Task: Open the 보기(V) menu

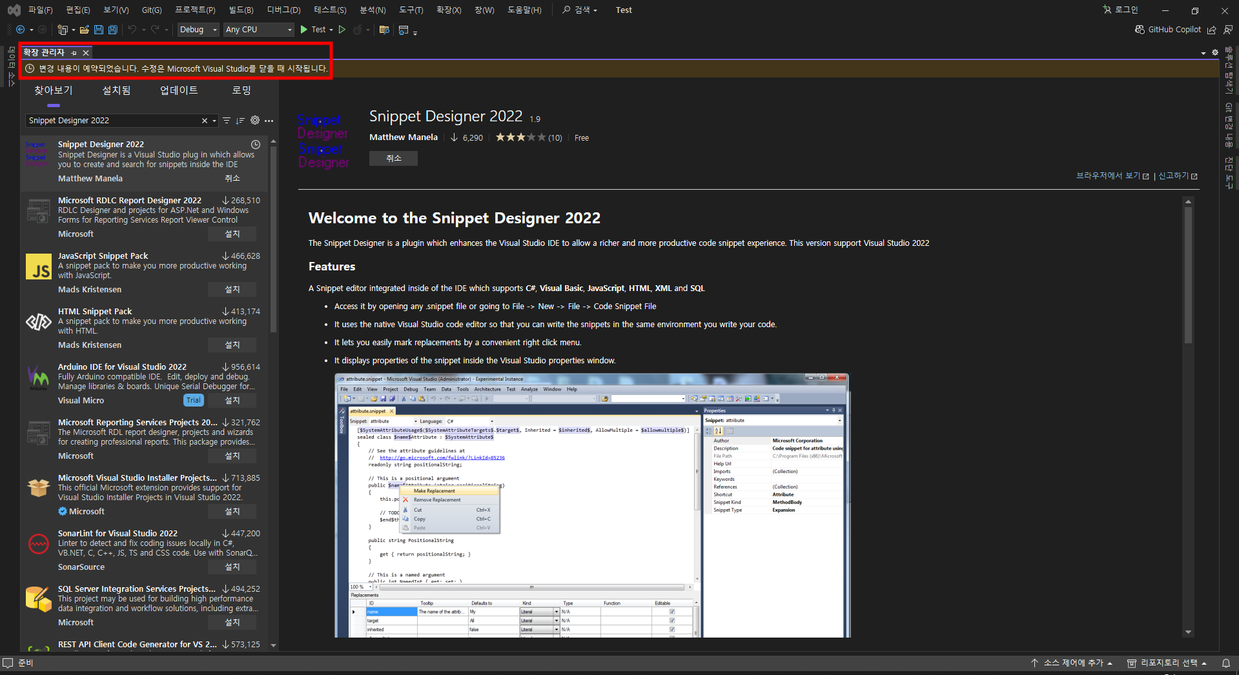Action: tap(116, 10)
